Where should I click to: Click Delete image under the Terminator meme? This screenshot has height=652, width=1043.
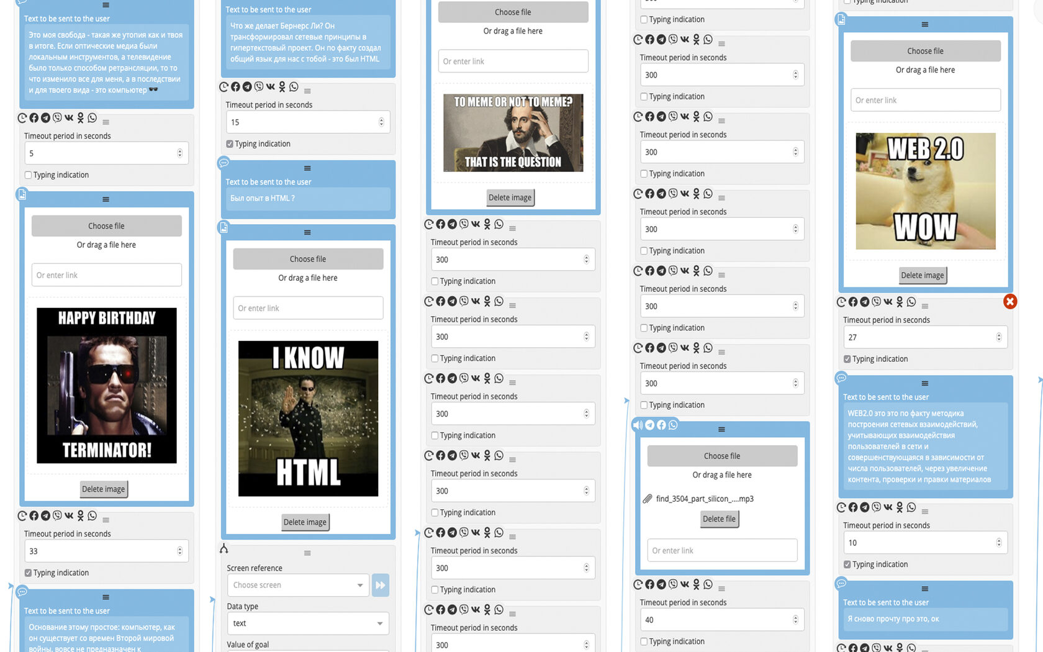tap(104, 489)
